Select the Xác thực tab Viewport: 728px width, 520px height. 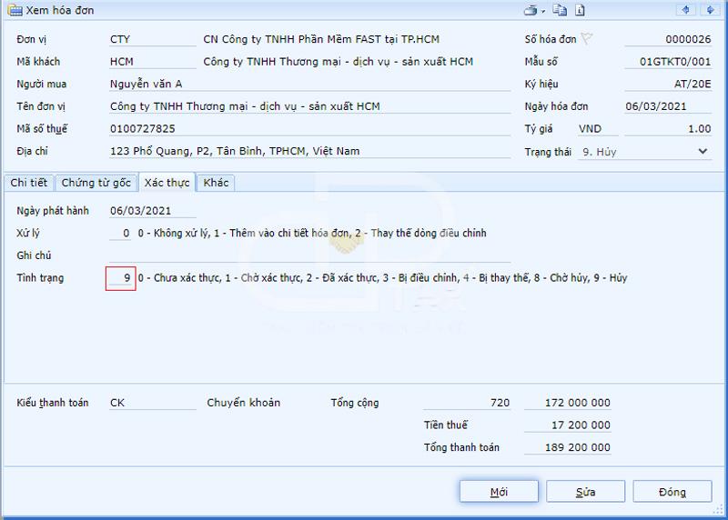(x=167, y=183)
